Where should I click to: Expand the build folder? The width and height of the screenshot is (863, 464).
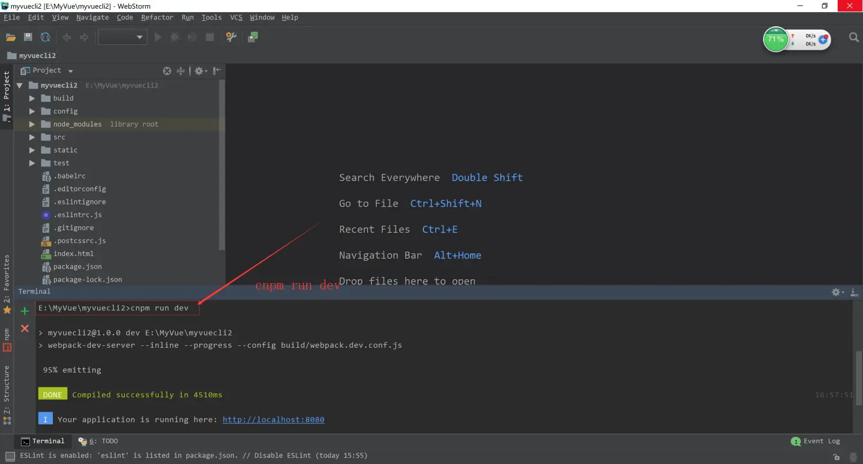tap(32, 98)
